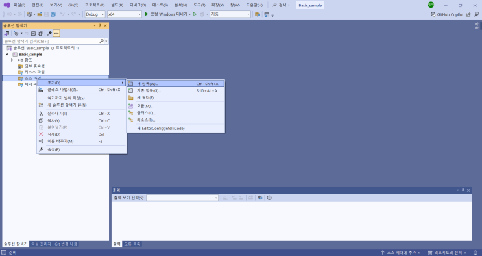The width and height of the screenshot is (482, 256).
Task: Open the Solution Explorer search options dropdown arrow
Action: [x=106, y=41]
